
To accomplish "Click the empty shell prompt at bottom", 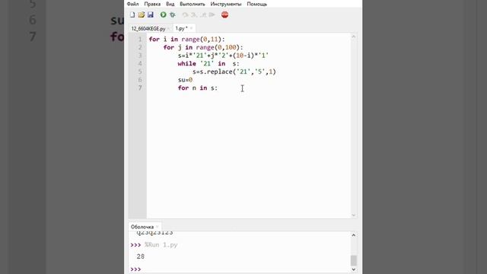I will [135, 269].
